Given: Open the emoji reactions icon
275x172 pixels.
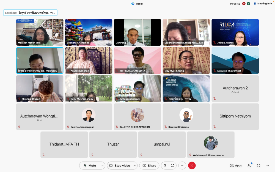Looking at the screenshot, I should pos(172,165).
